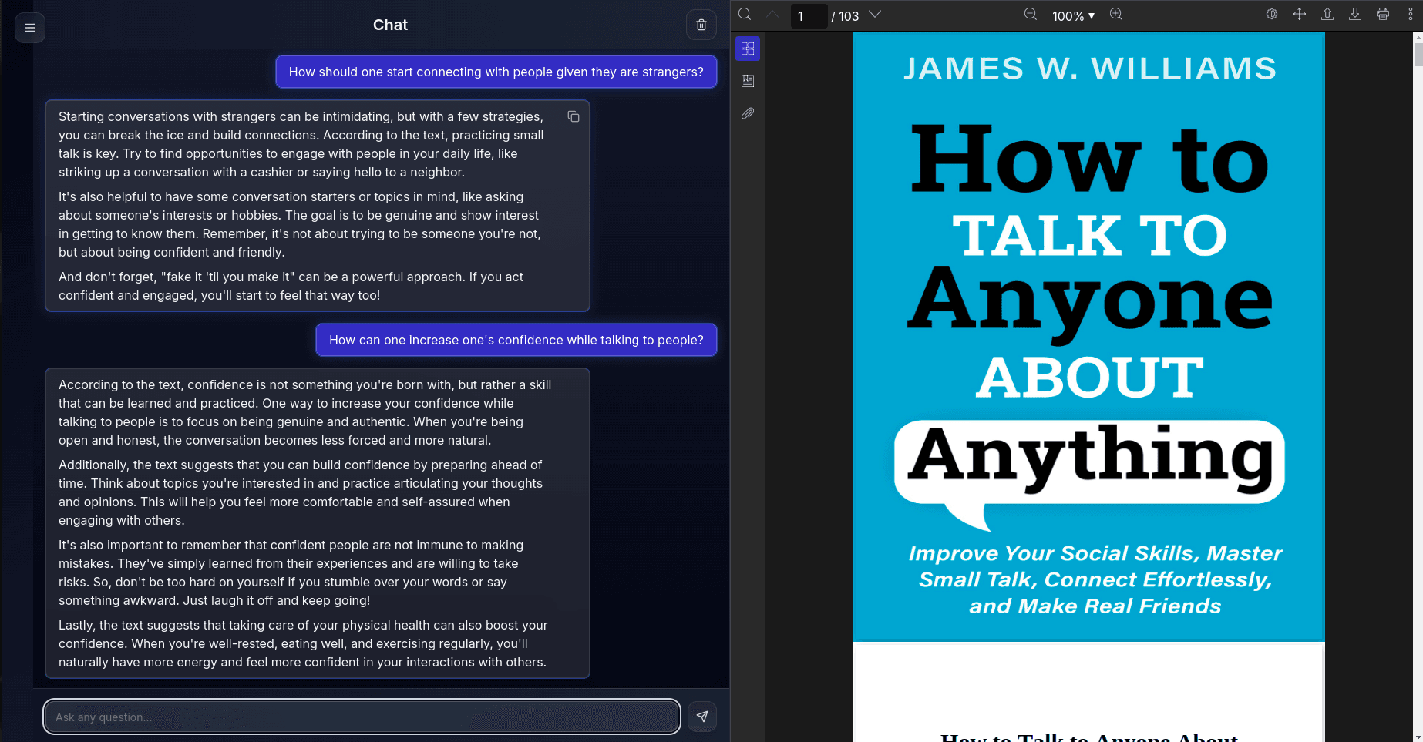1423x742 pixels.
Task: Open a file with the upload icon
Action: click(x=1327, y=15)
